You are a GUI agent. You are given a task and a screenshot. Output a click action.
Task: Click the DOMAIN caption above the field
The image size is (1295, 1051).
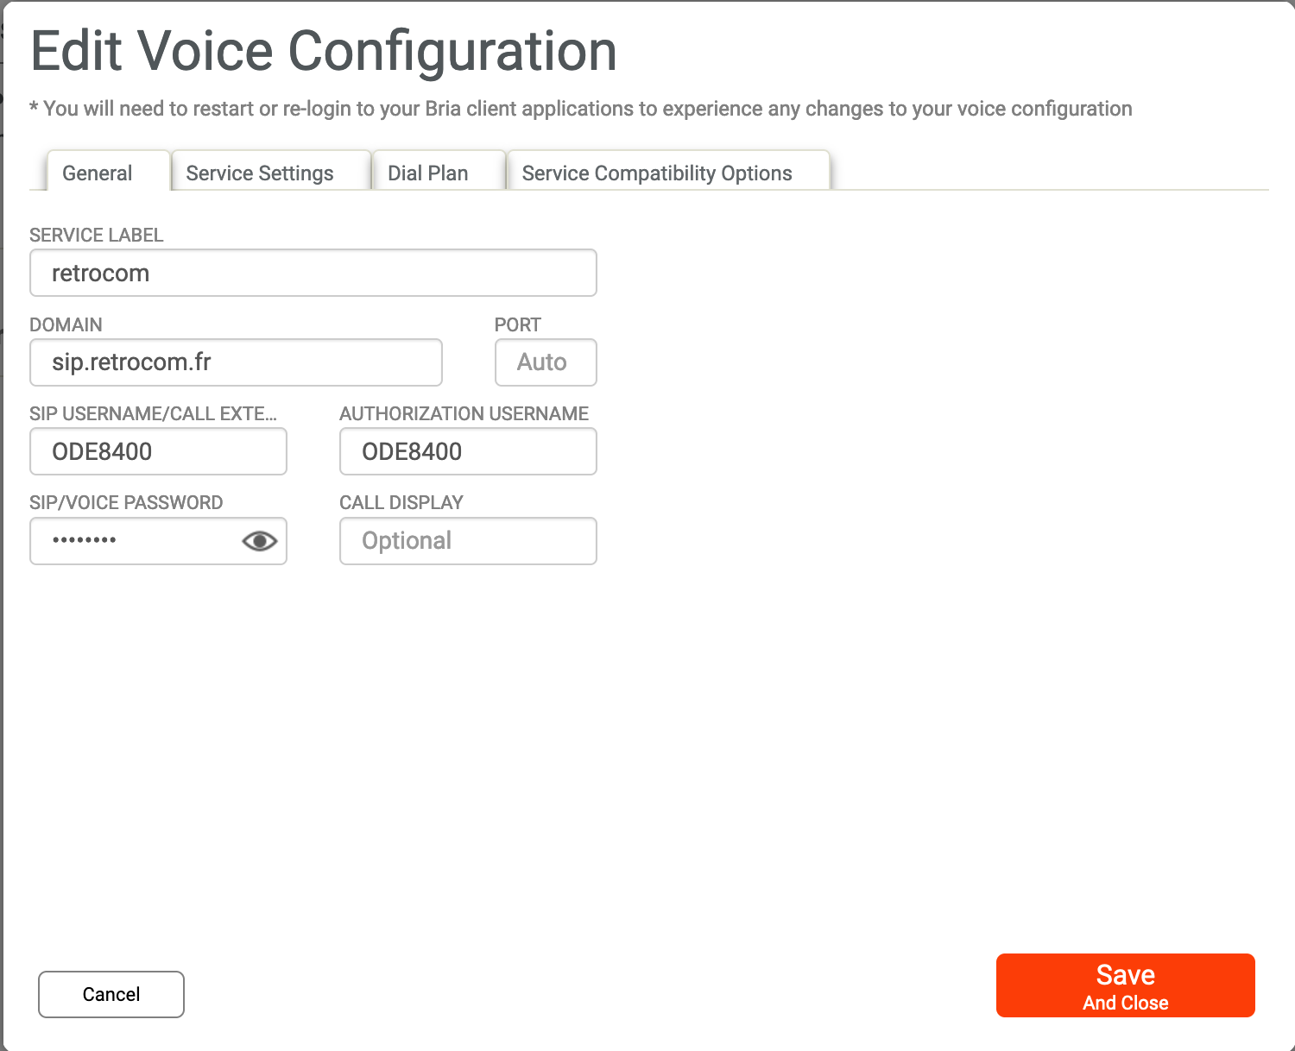point(66,325)
